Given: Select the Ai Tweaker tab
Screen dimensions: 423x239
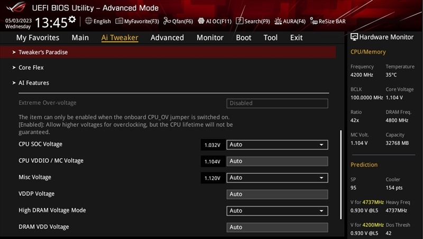Looking at the screenshot, I should click(x=120, y=38).
